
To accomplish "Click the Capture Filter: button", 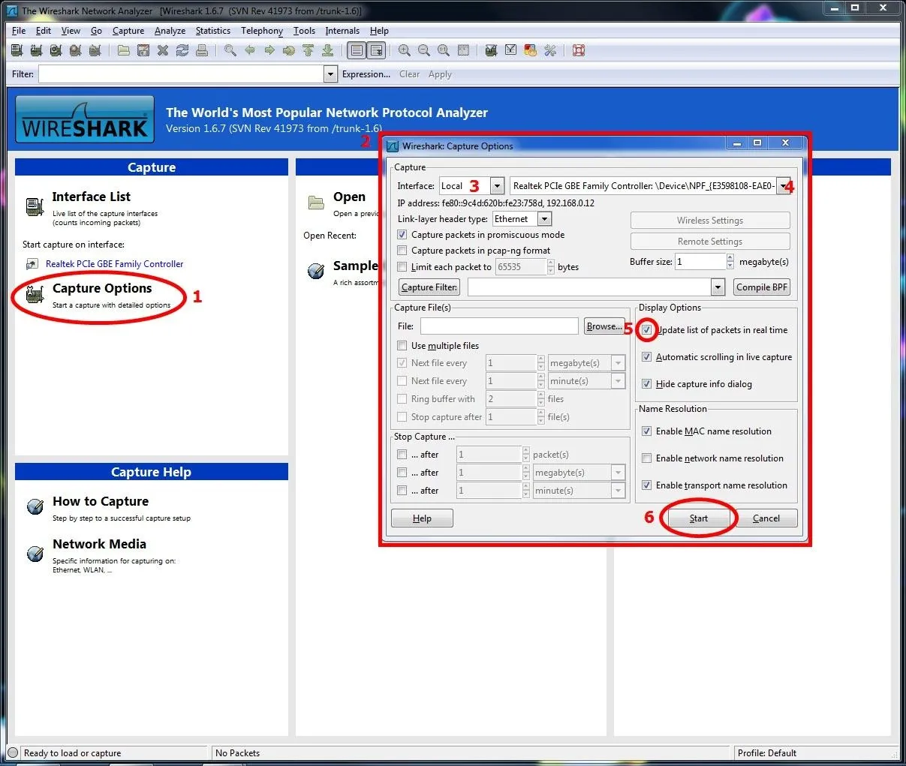I will coord(429,287).
